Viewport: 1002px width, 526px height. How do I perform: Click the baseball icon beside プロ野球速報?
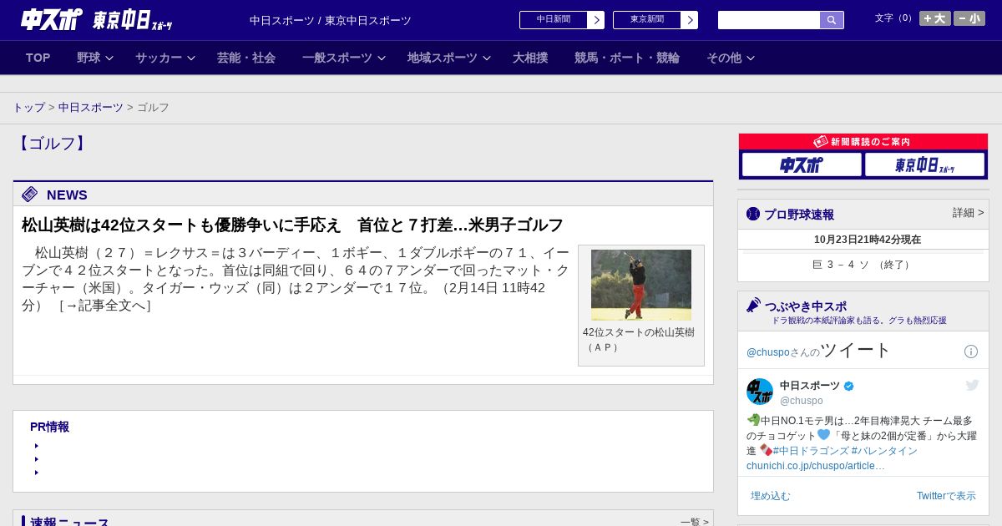(753, 214)
